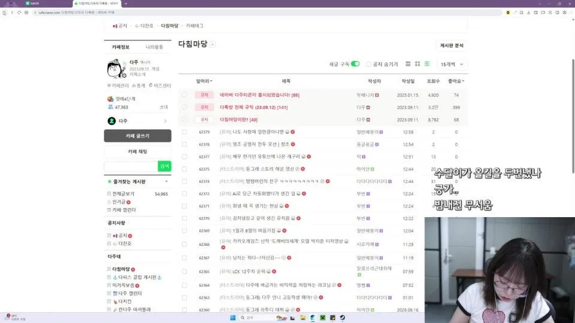
Task: Tick the checkbox for post 62369
Action: pos(184,231)
